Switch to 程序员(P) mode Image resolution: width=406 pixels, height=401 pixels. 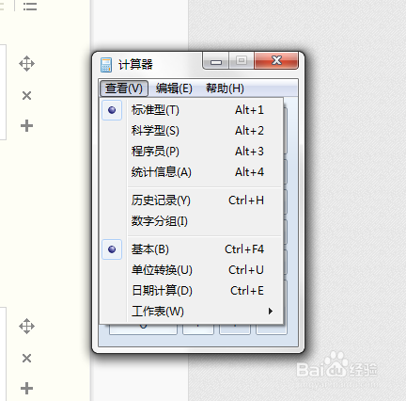point(191,152)
